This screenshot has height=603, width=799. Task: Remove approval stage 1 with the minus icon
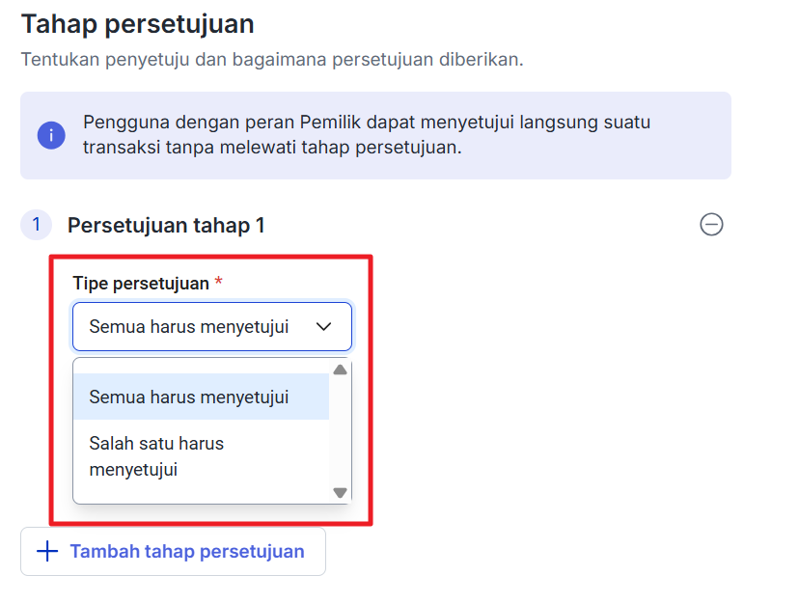pyautogui.click(x=711, y=225)
